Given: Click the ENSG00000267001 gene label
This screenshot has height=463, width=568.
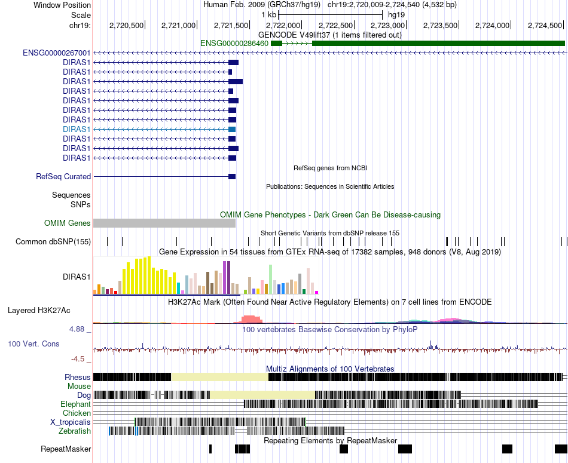Looking at the screenshot, I should click(x=57, y=53).
